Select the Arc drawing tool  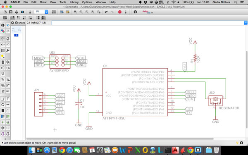tap(8, 105)
